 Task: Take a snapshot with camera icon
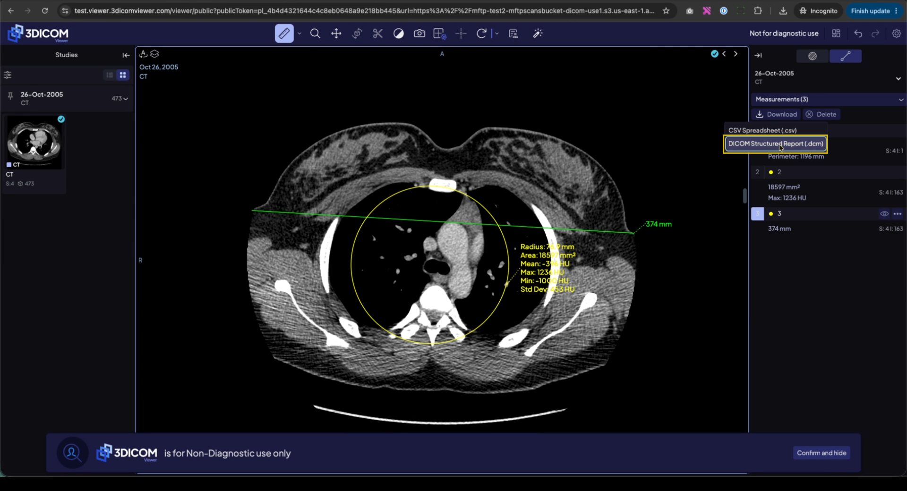[419, 34]
